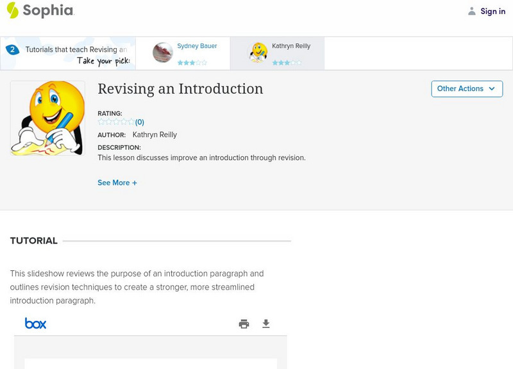Image resolution: width=513 pixels, height=369 pixels.
Task: Click the user profile icon by Sign in
Action: click(472, 11)
